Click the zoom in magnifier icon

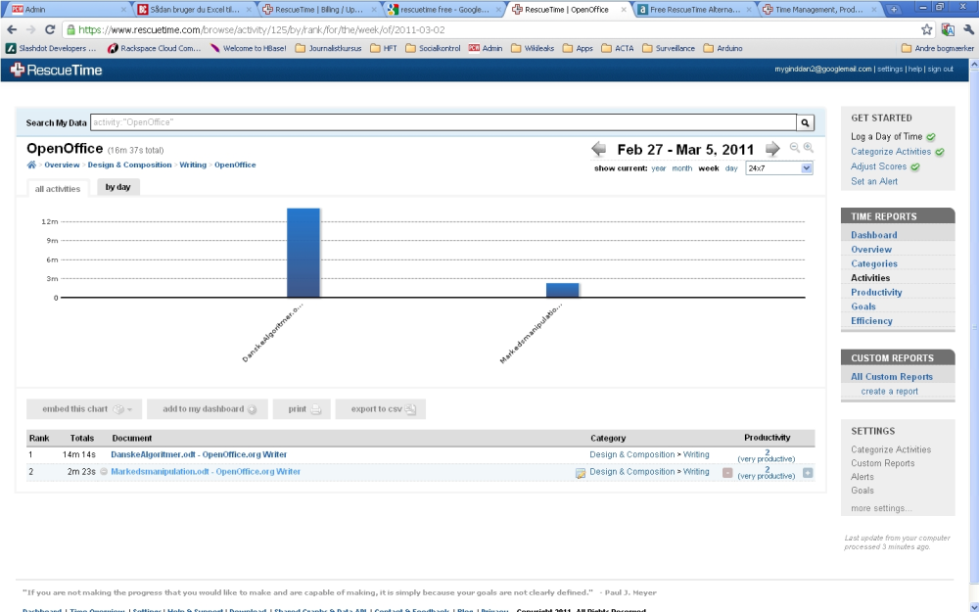coord(809,148)
